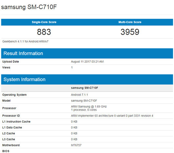The height and width of the screenshot is (153, 174).
Task: Select the multi-core value 3959
Action: tap(130, 32)
